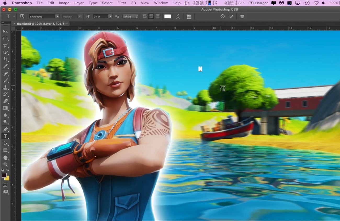This screenshot has width=340, height=221.
Task: Reset to default foreground and background colors
Action: pos(3,170)
